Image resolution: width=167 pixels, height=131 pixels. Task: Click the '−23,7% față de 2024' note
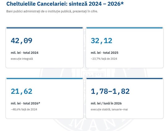104,59
